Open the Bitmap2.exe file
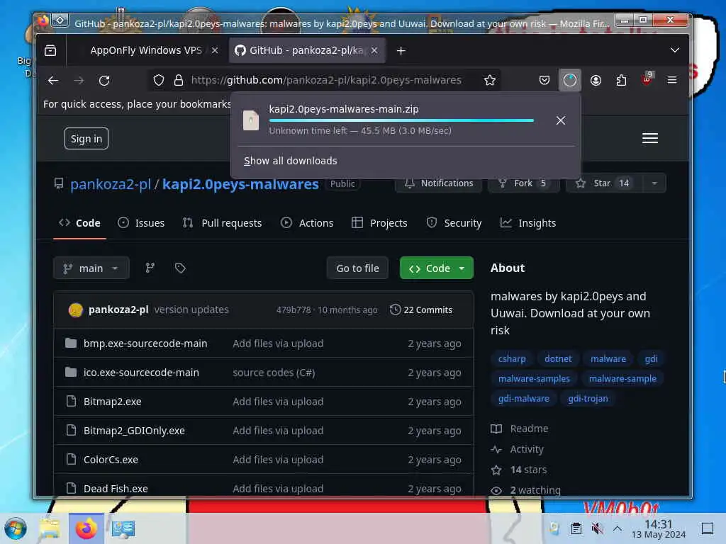Screen dimensions: 726x544 click(113, 402)
